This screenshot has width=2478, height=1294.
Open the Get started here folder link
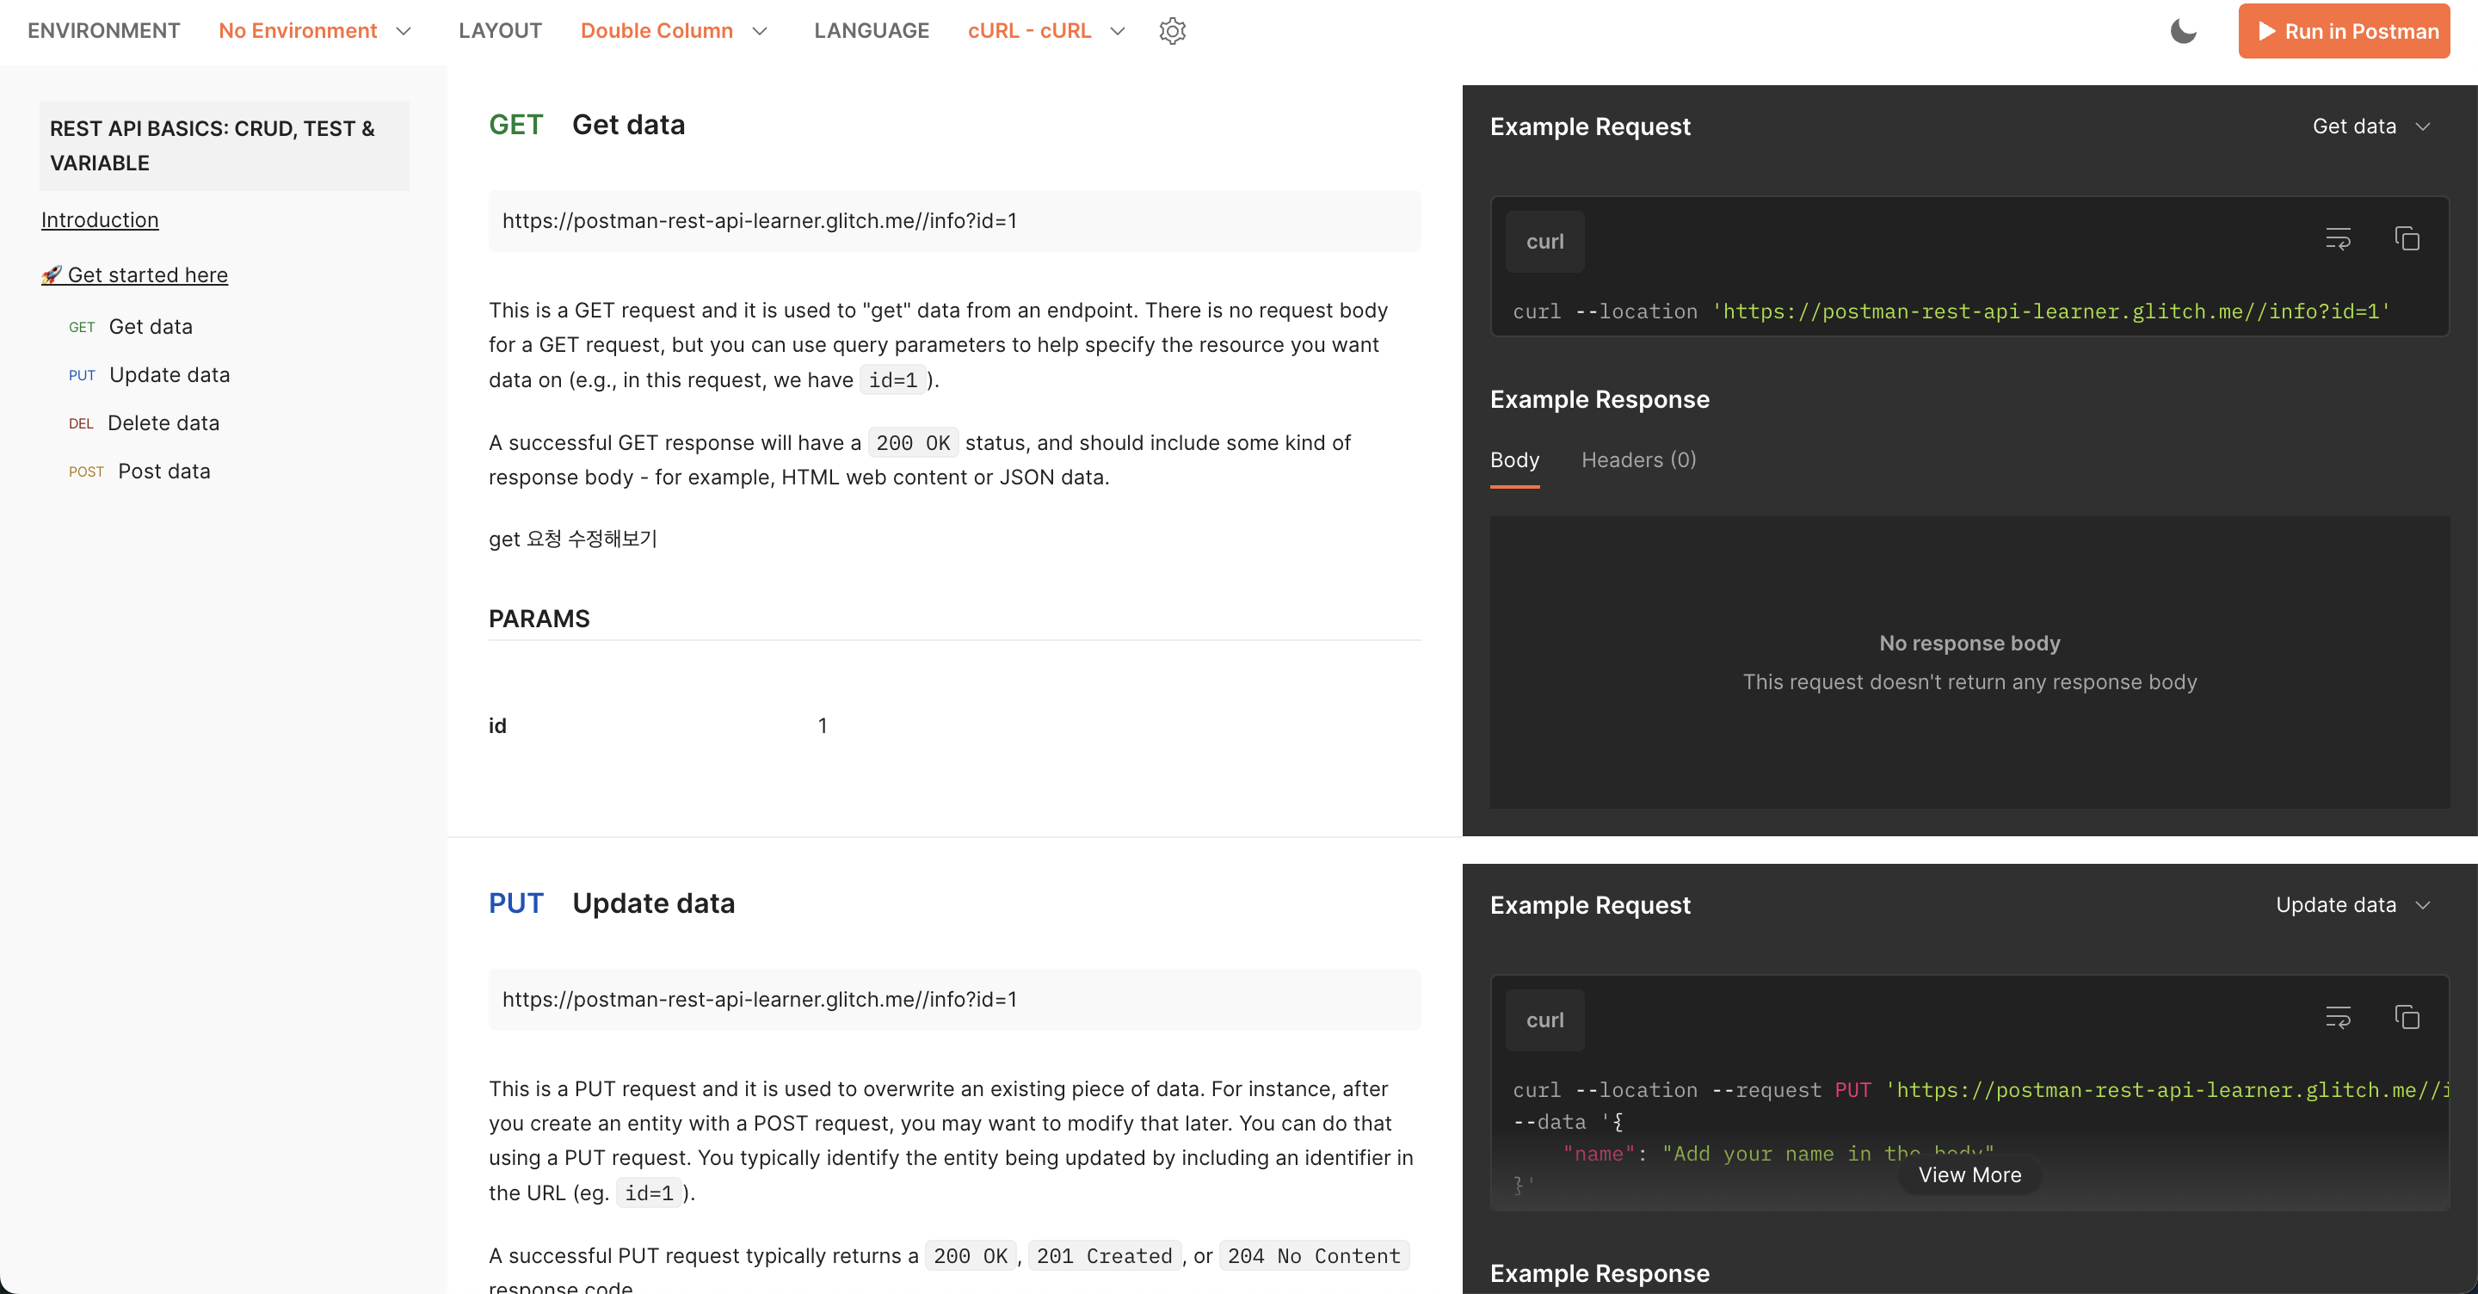(147, 274)
